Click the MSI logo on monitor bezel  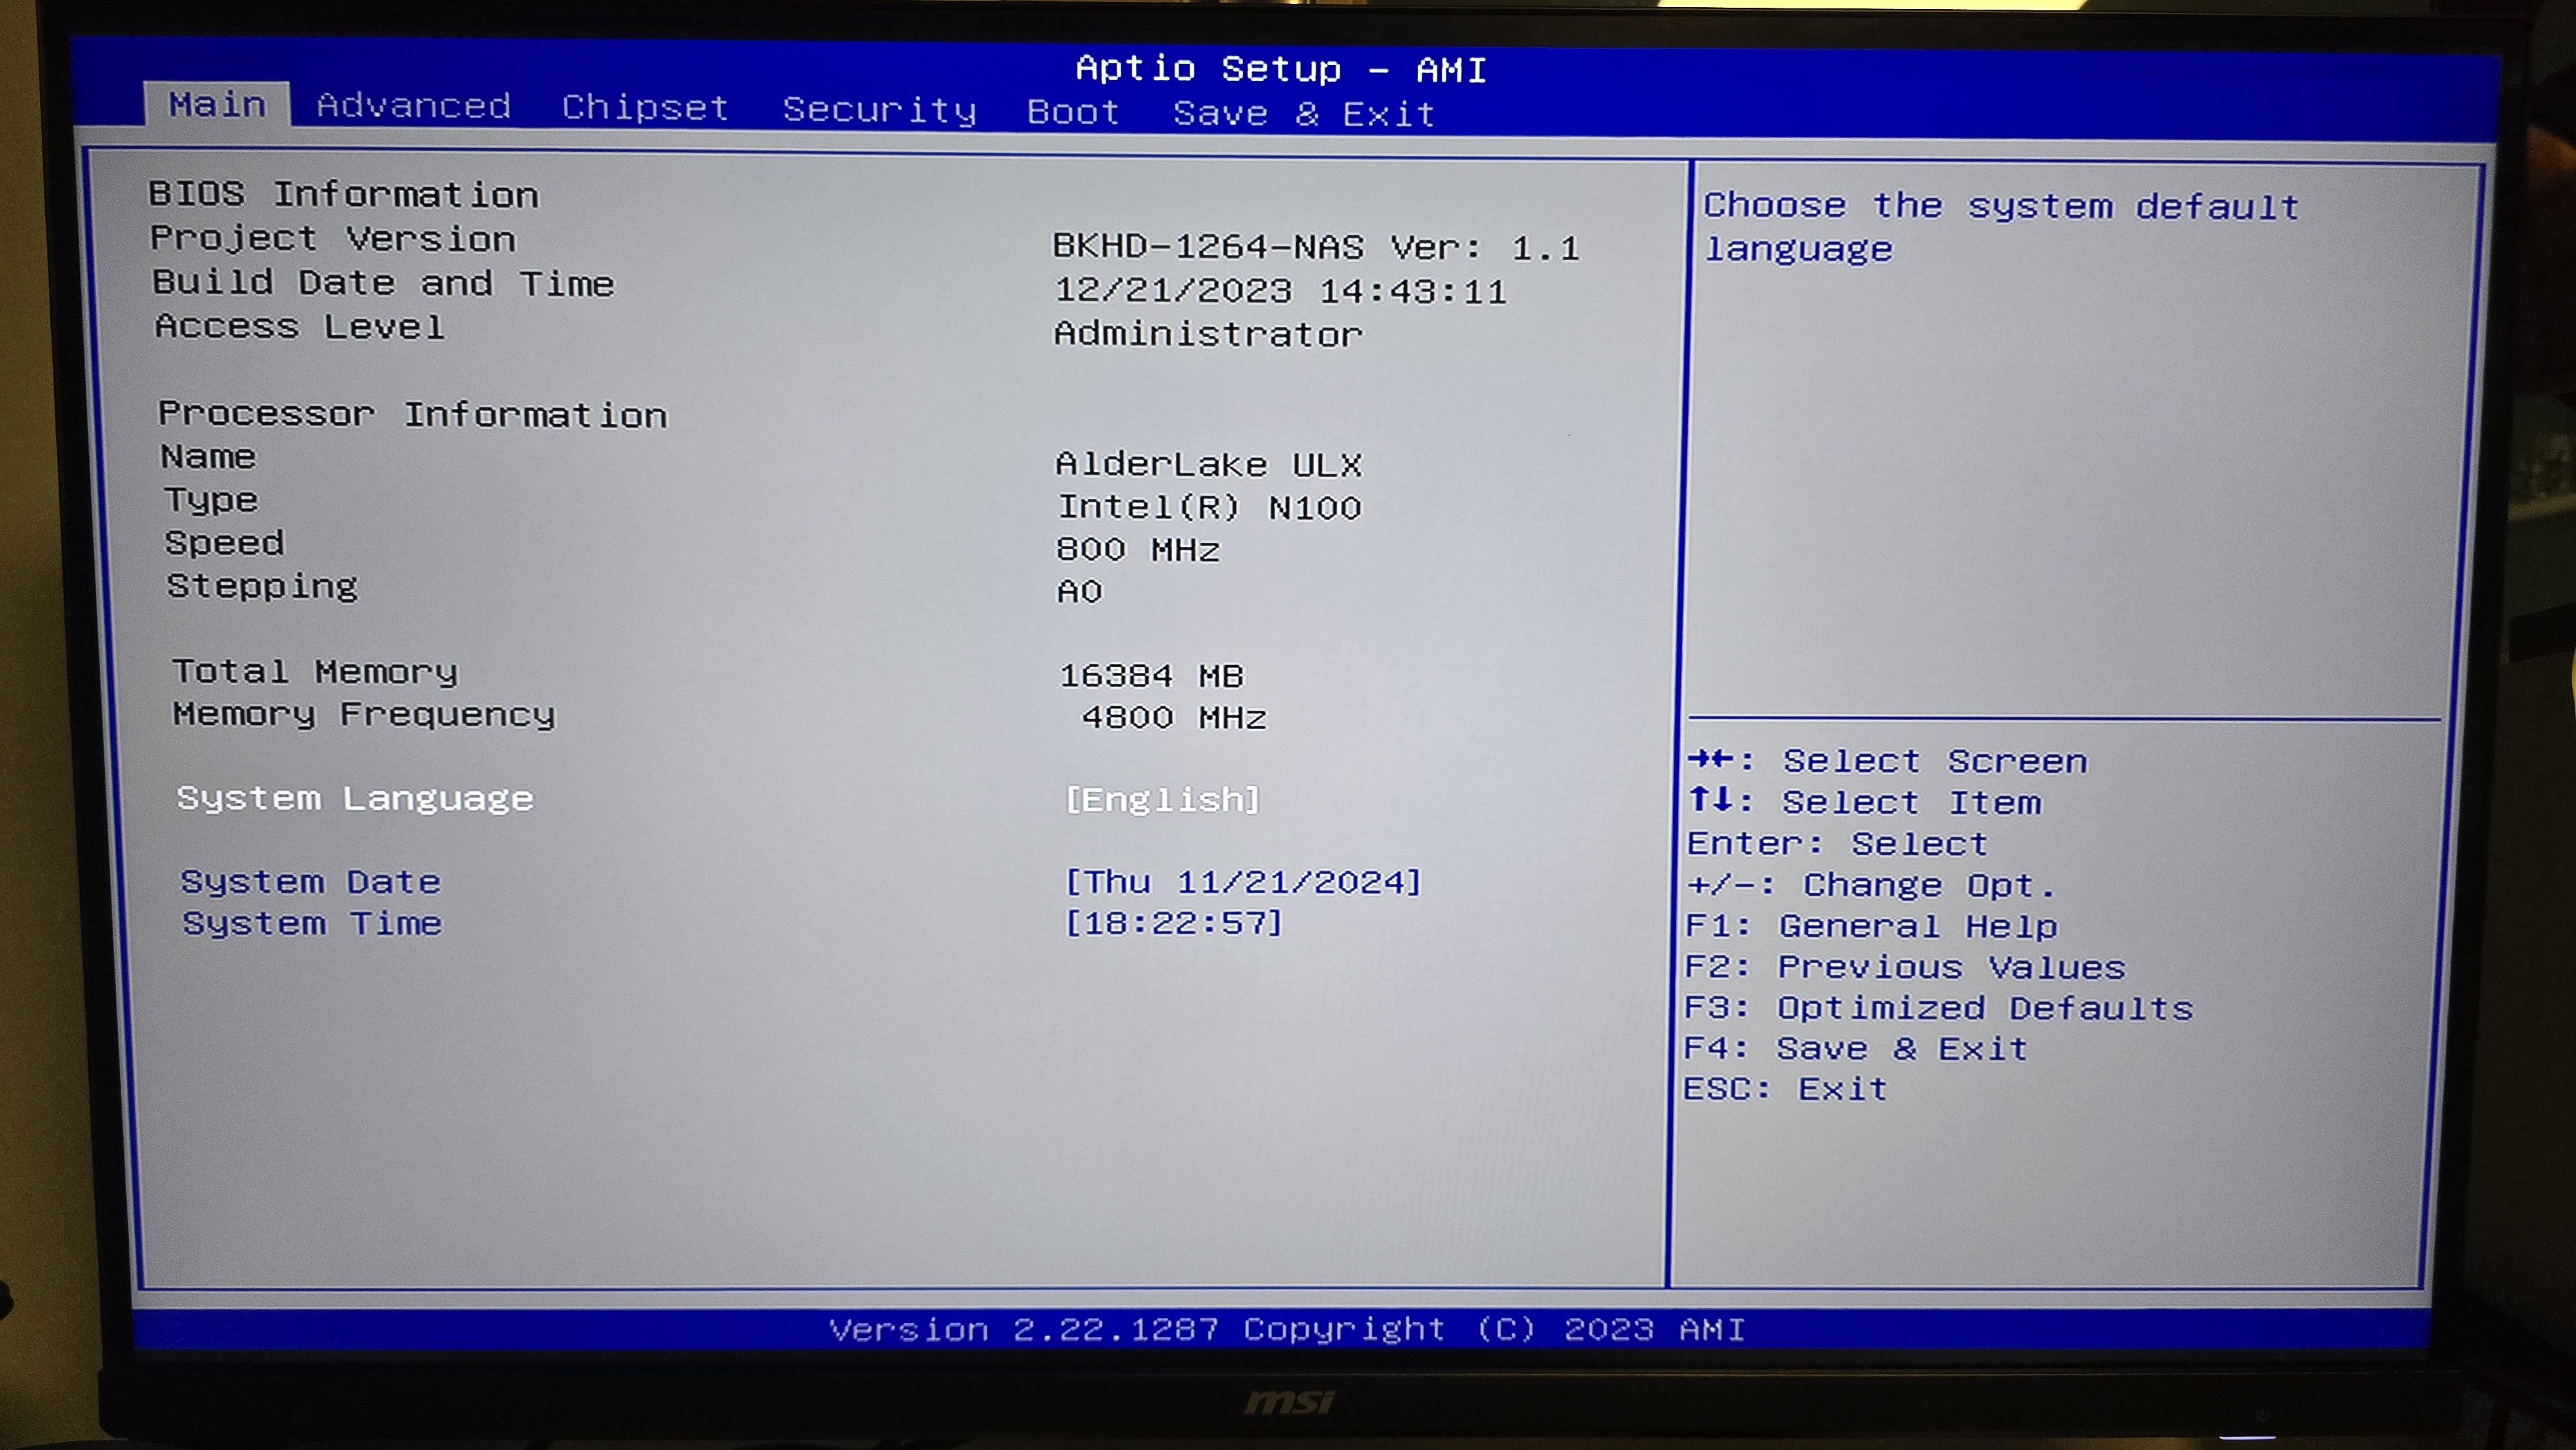pos(1289,1402)
